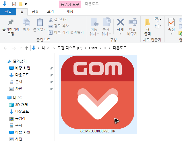This screenshot has height=141, width=182.
Task: Open 다운로드 under 내 PC
Action: [x=19, y=111]
